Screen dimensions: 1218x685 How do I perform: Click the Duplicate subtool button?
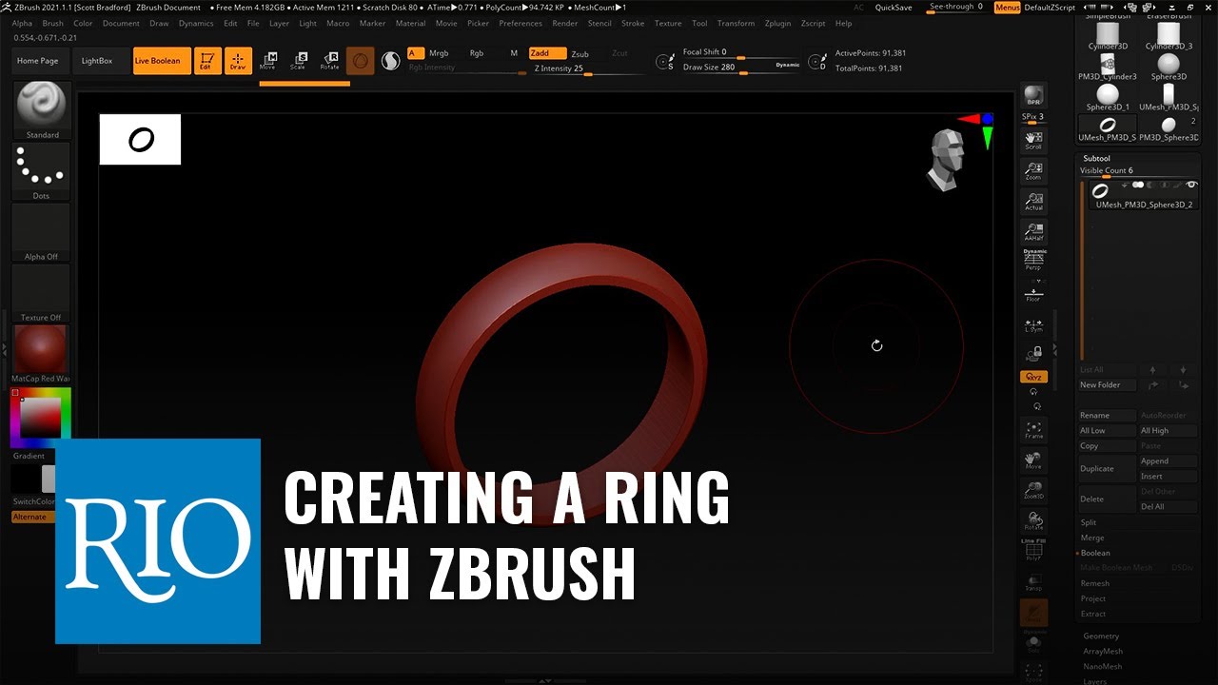[1108, 468]
